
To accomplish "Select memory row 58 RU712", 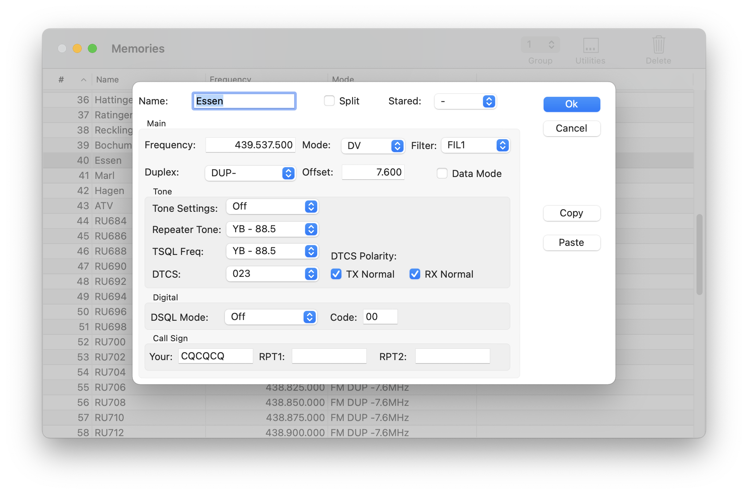I will coord(368,432).
